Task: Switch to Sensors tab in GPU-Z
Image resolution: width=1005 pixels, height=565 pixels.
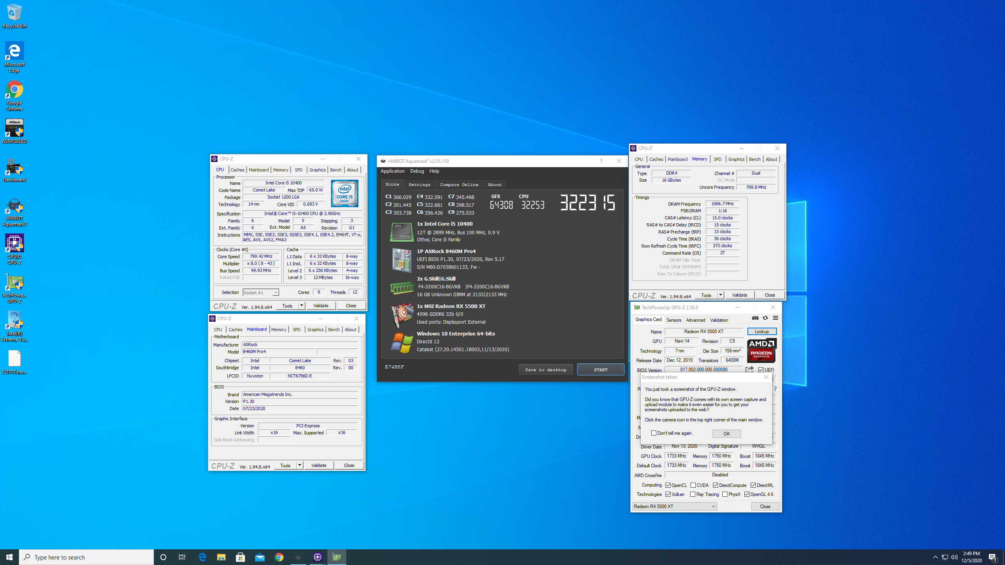Action: click(674, 320)
